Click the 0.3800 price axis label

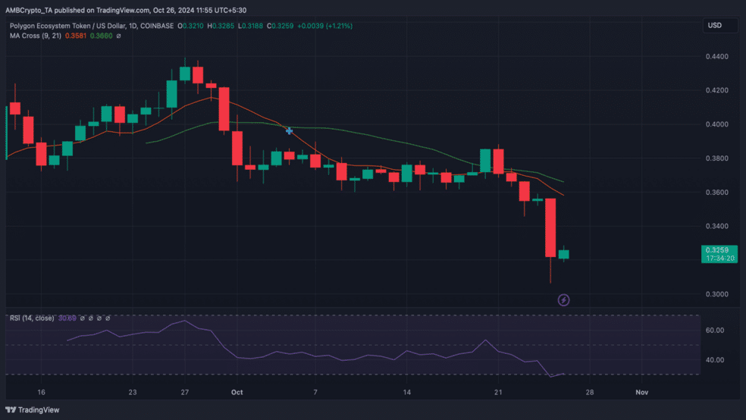pyautogui.click(x=716, y=158)
